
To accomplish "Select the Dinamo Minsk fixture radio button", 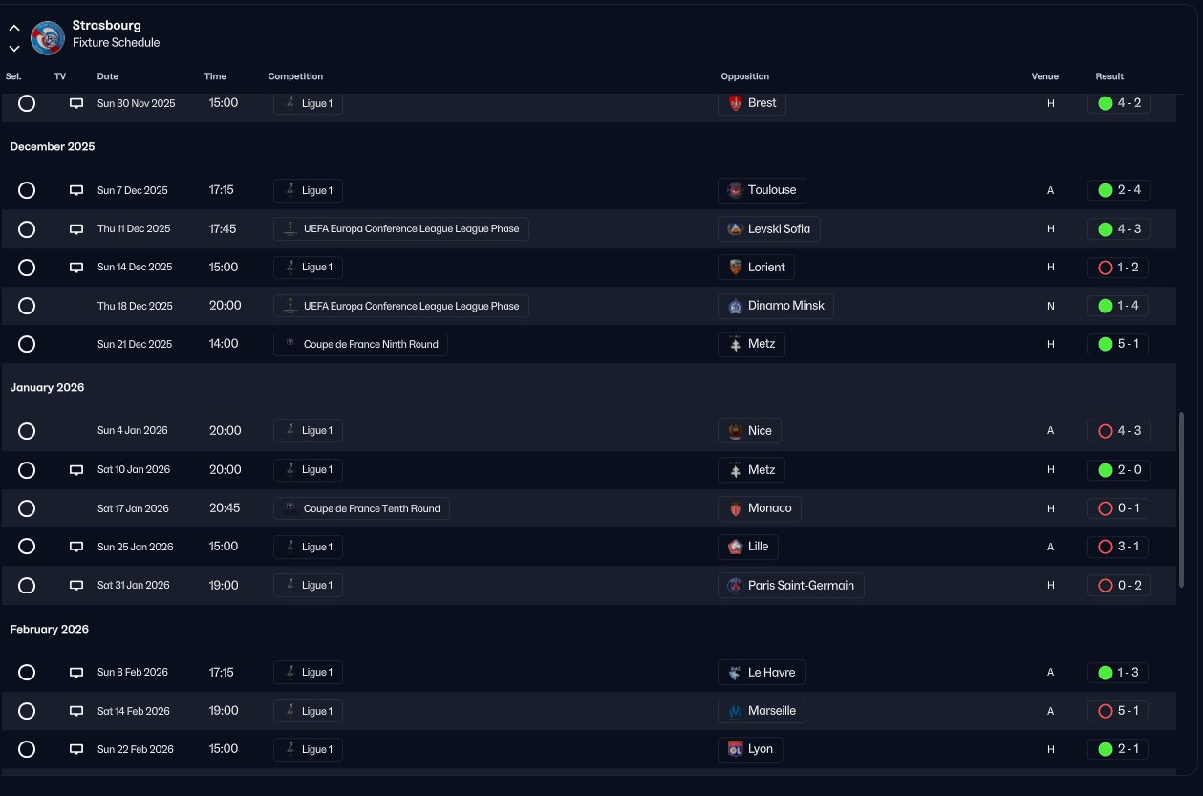I will pyautogui.click(x=27, y=306).
